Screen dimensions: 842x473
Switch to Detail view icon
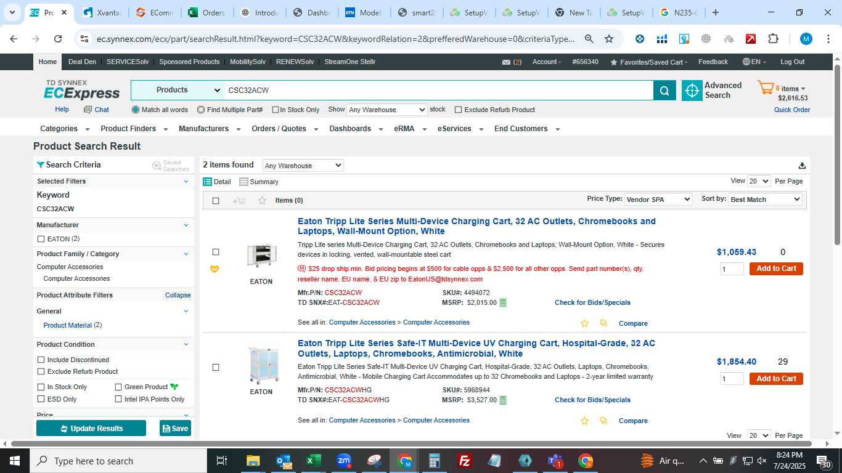pyautogui.click(x=208, y=182)
